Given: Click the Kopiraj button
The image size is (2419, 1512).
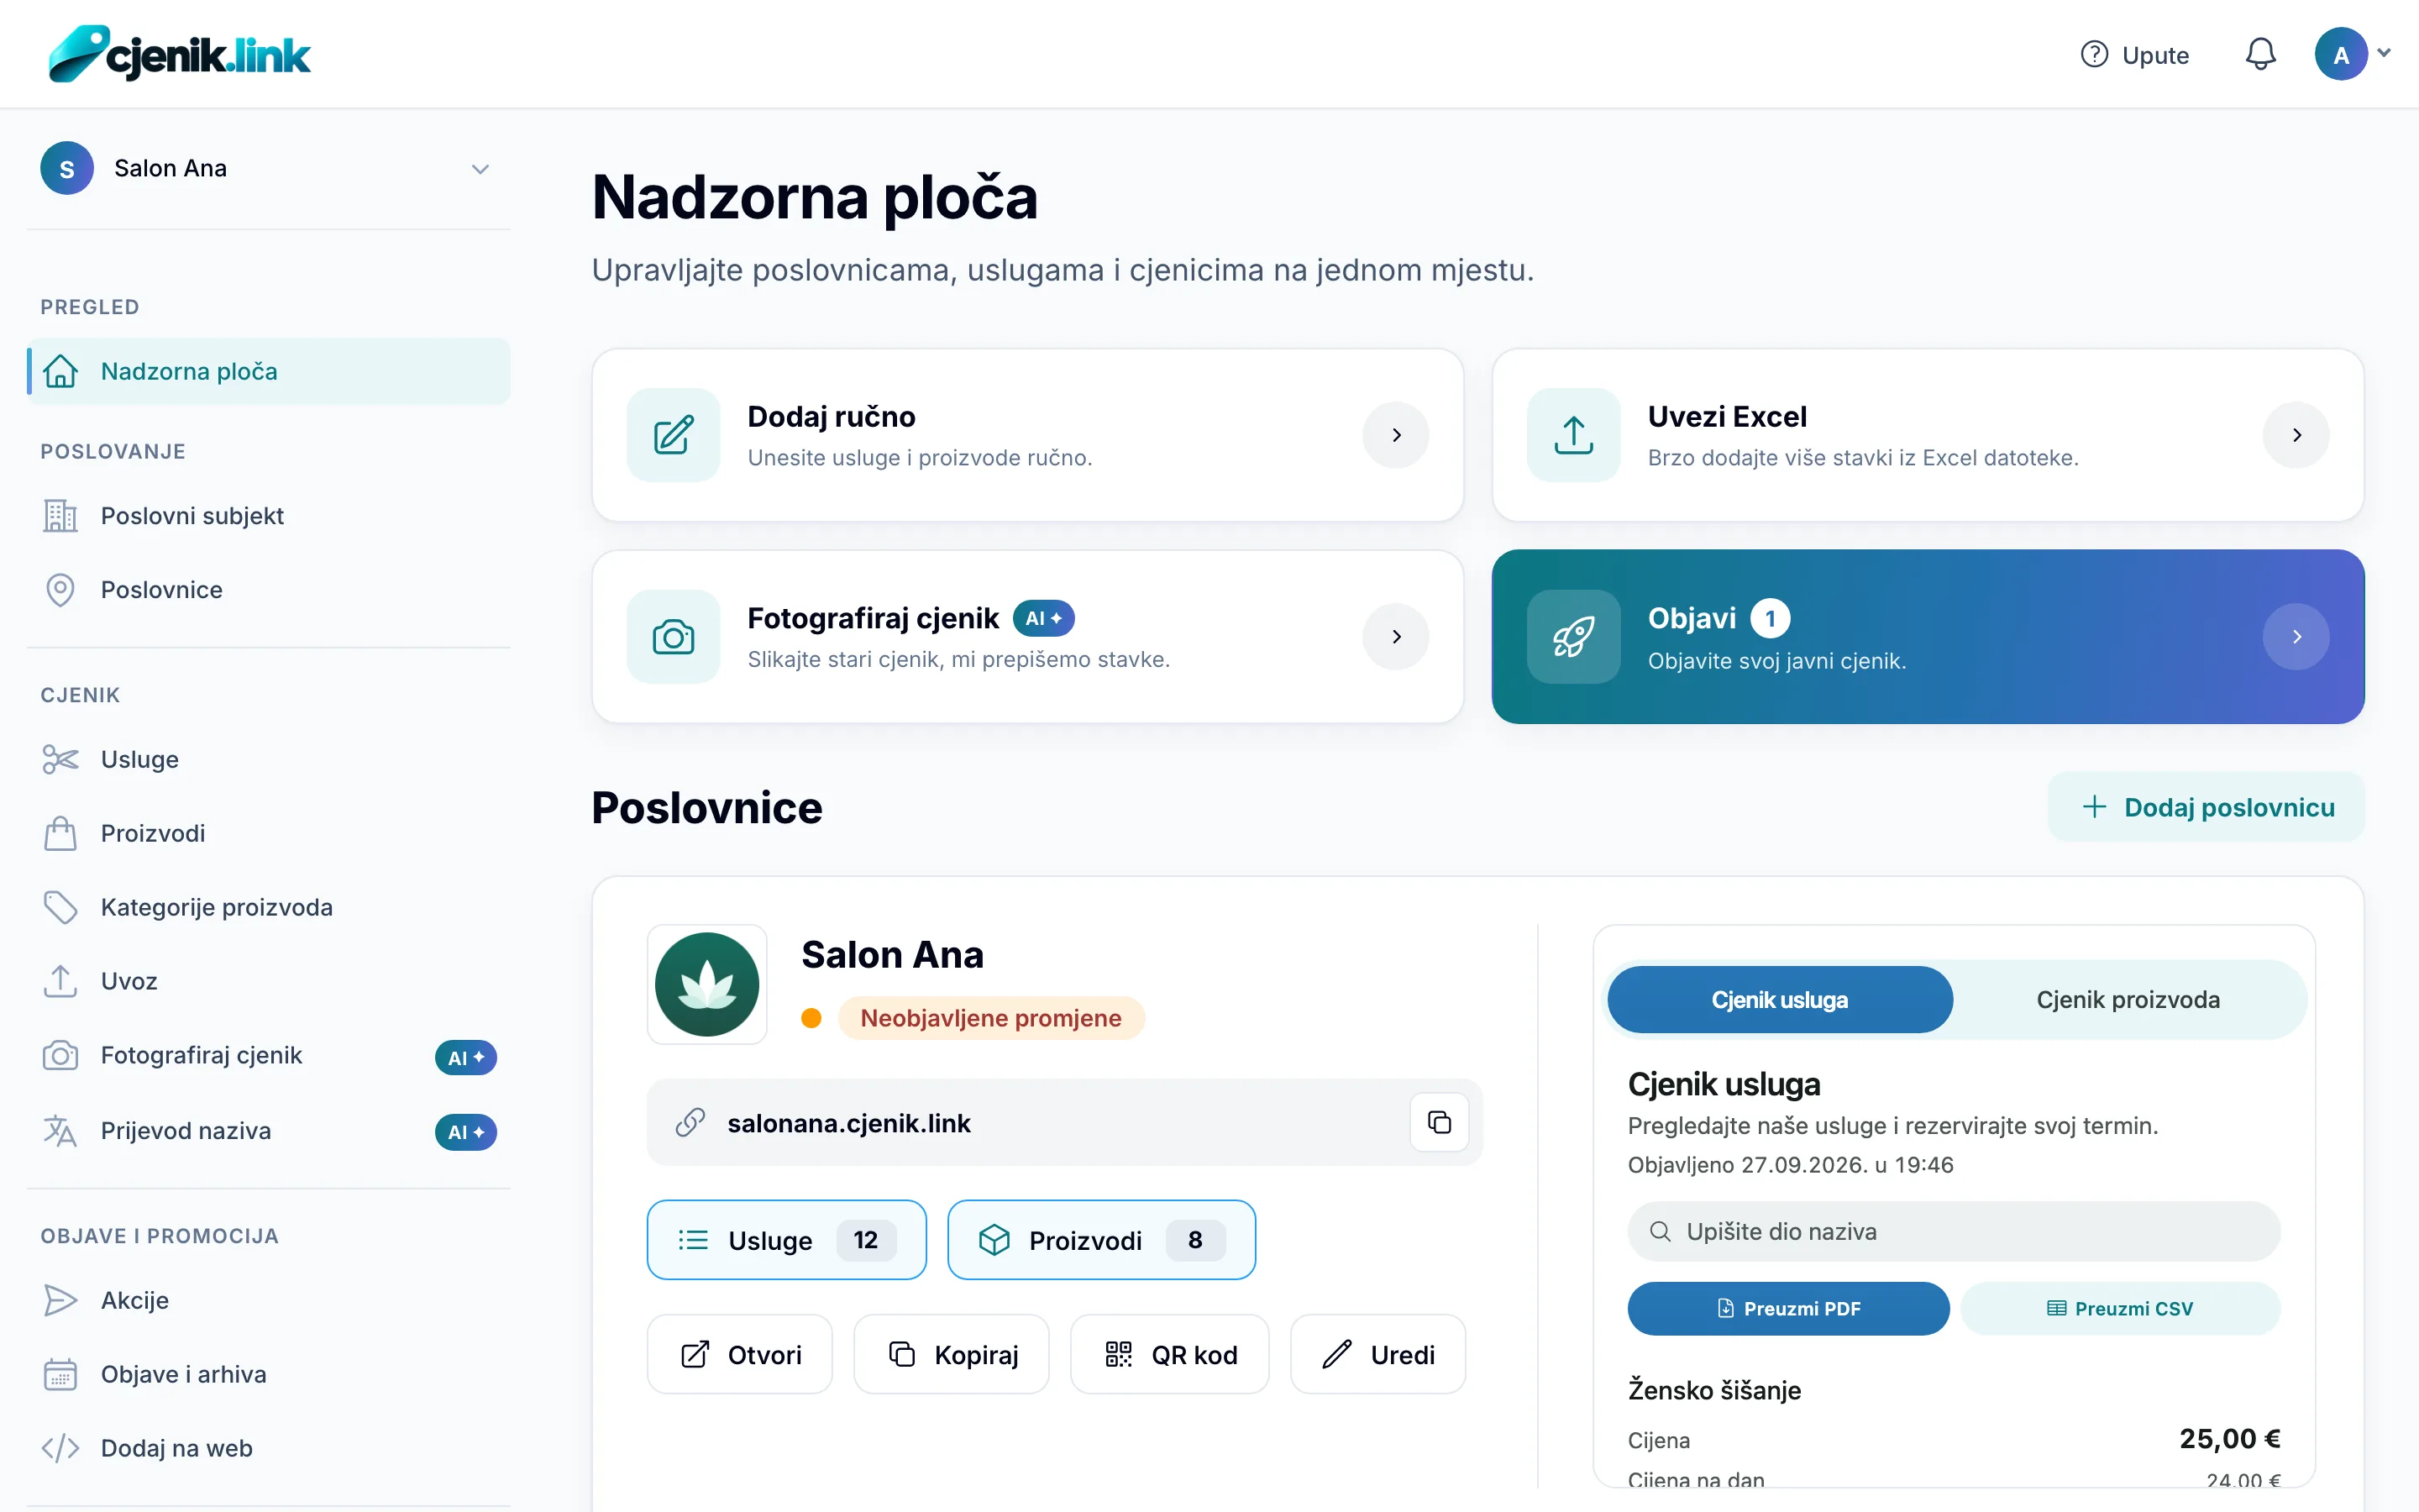Looking at the screenshot, I should point(952,1355).
